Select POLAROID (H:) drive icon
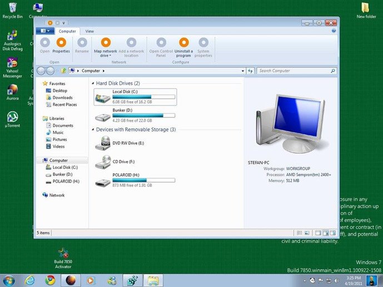 pos(103,183)
